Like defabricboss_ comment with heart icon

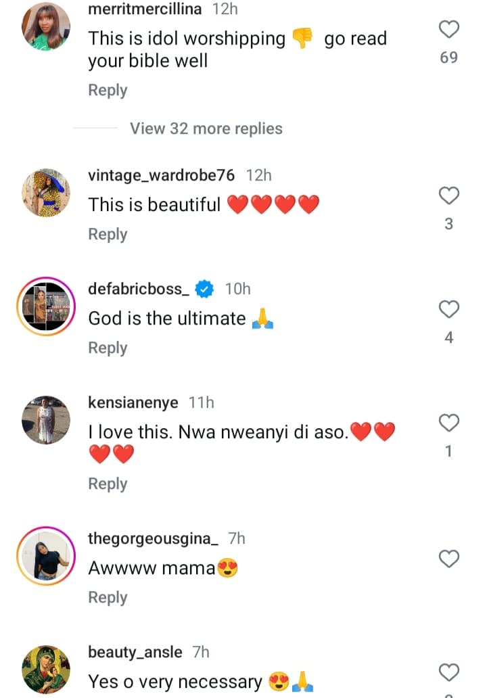[x=449, y=310]
